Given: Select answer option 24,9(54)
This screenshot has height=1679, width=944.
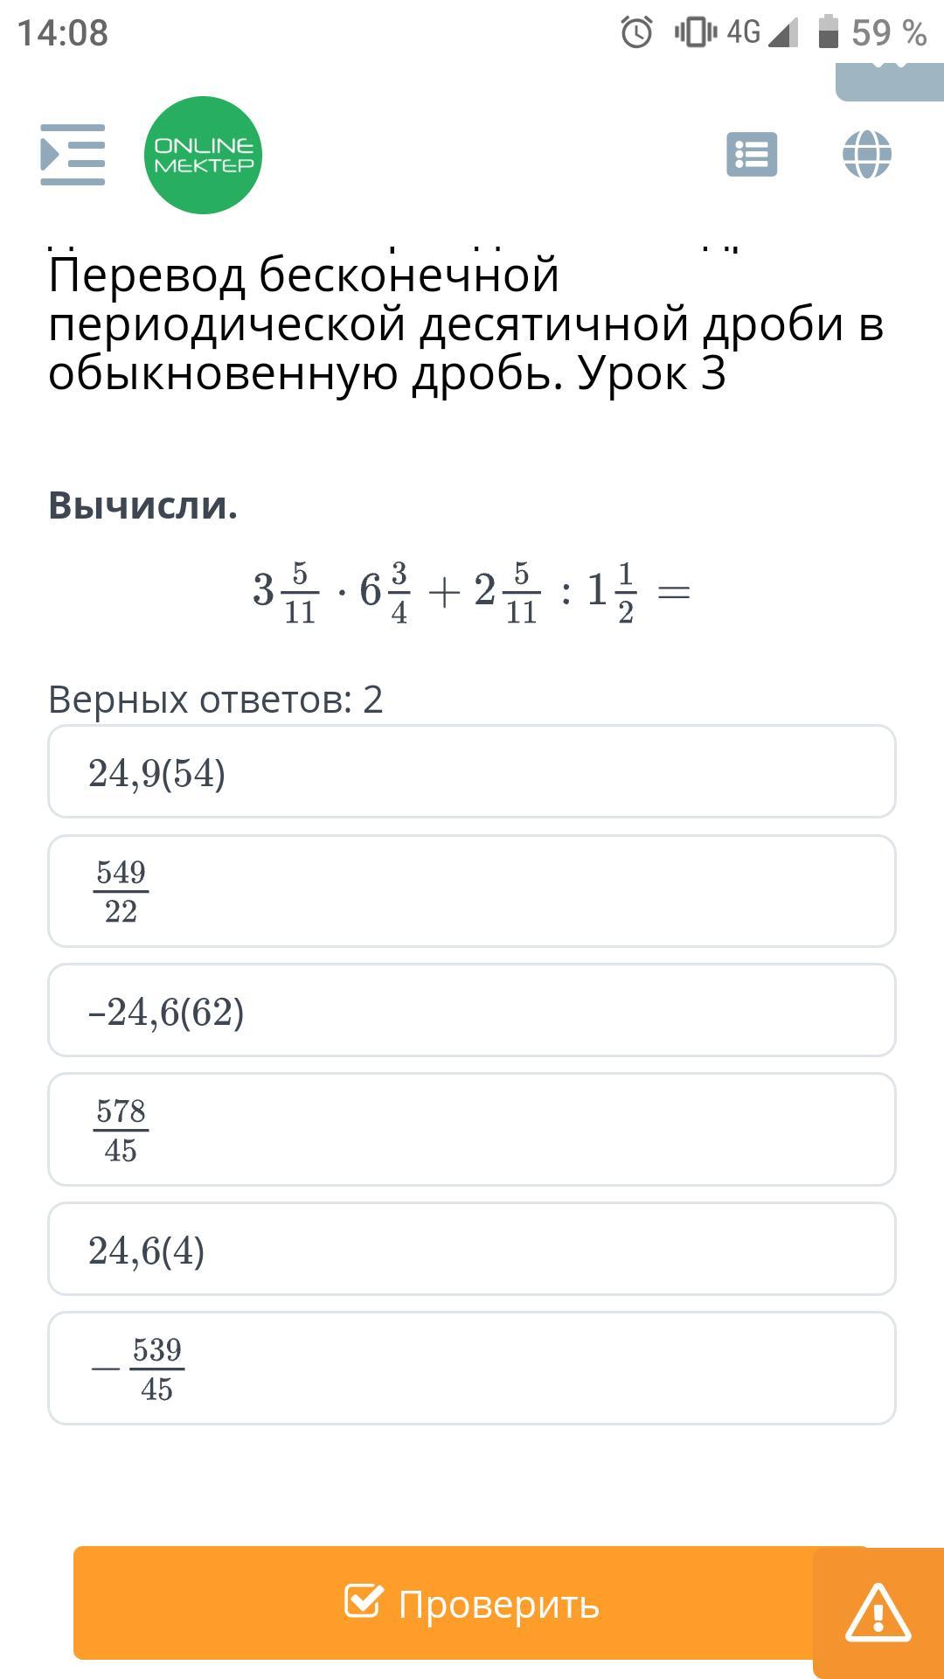Looking at the screenshot, I should [472, 772].
